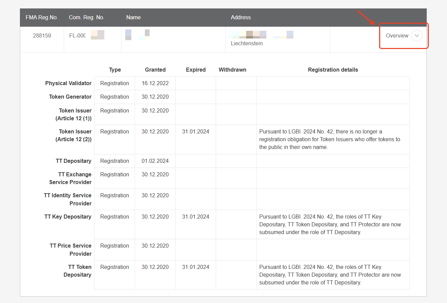Click the Registration details column heading
Screen dimensions: 447x303
point(333,70)
